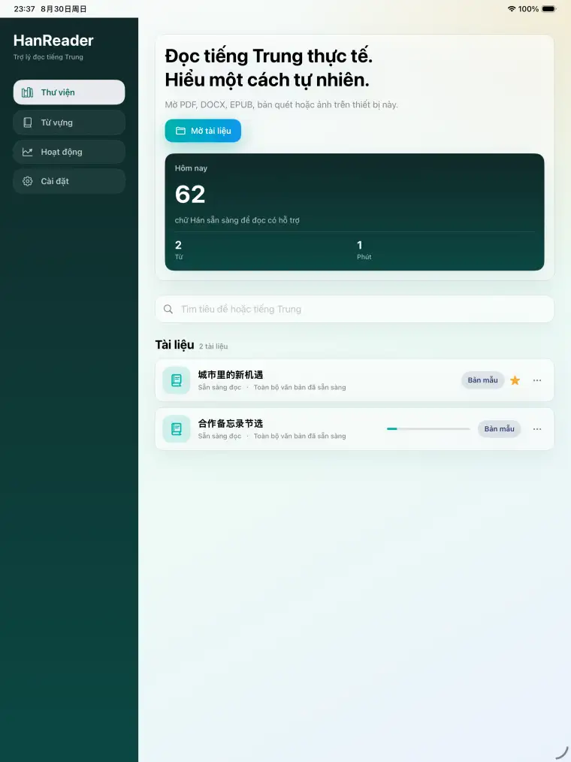
Task: Click the 1 Phút minutes statistic
Action: 364,249
